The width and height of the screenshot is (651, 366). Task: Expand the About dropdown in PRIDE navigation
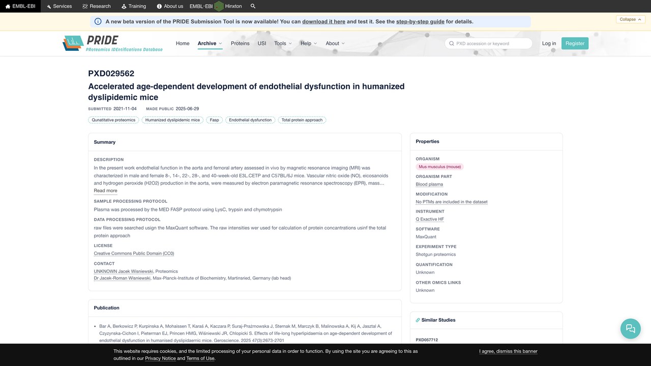coord(335,44)
